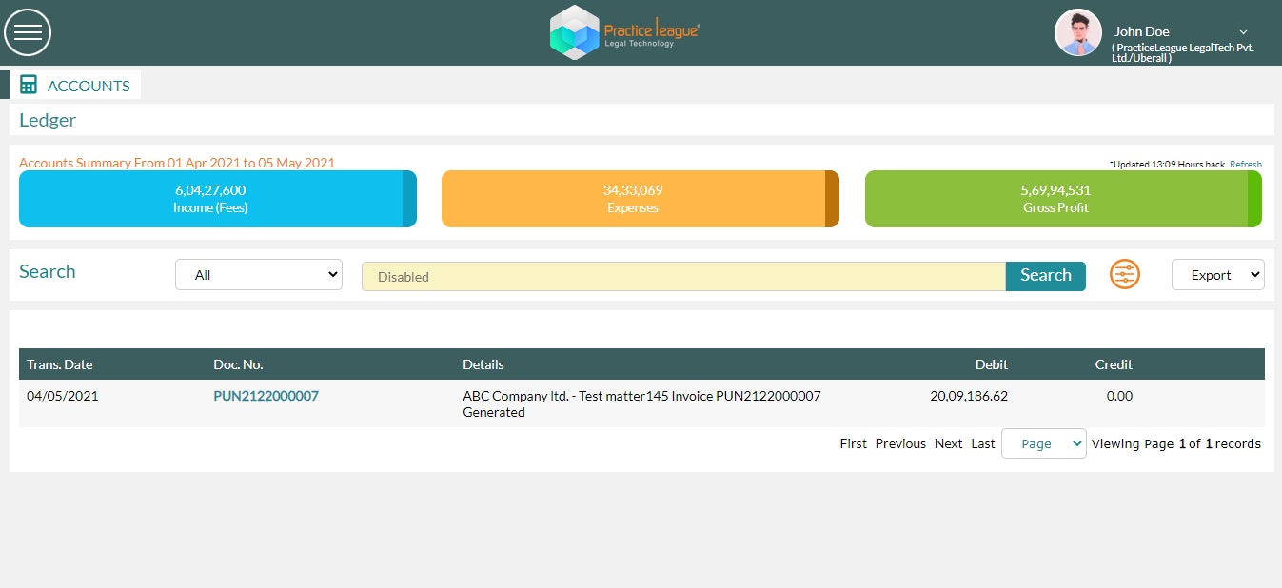
Task: Jump to the Last page
Action: click(x=983, y=443)
